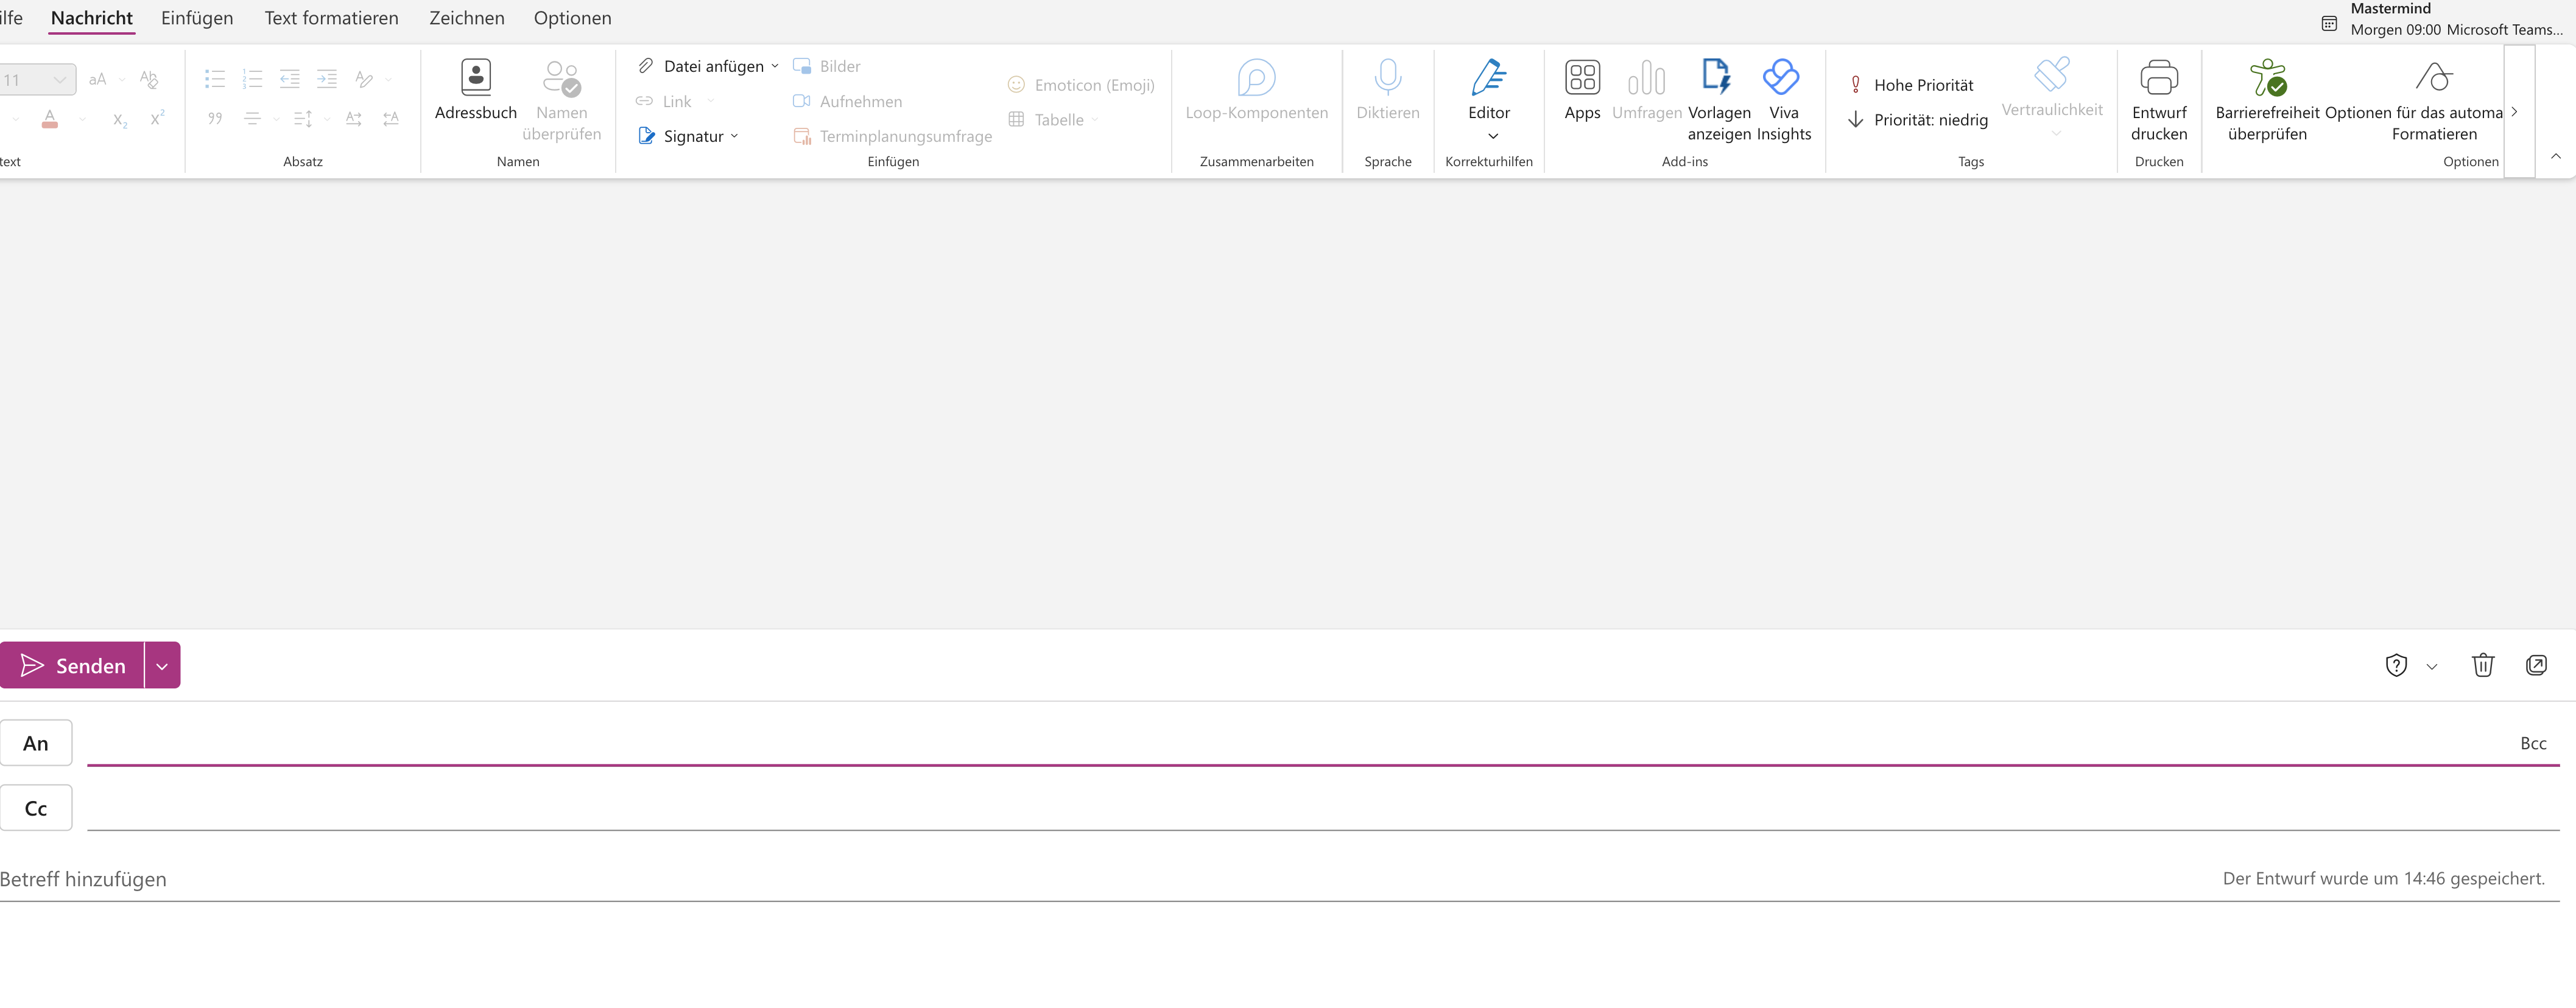Click the clear formatting icon

[149, 79]
